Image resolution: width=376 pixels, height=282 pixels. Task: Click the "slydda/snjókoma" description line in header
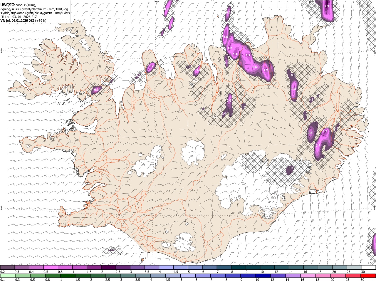35,13
